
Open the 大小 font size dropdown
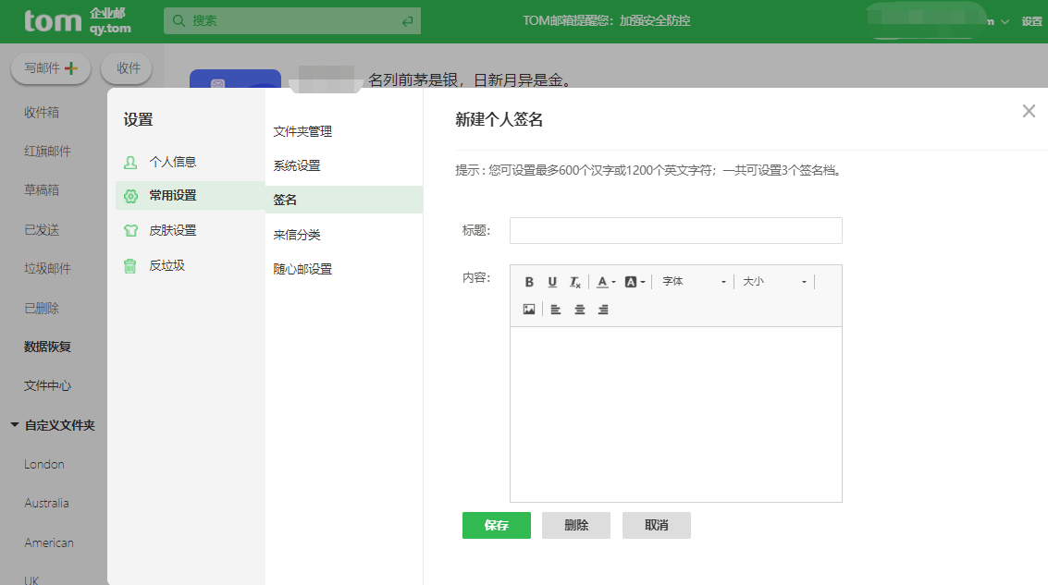pos(774,282)
